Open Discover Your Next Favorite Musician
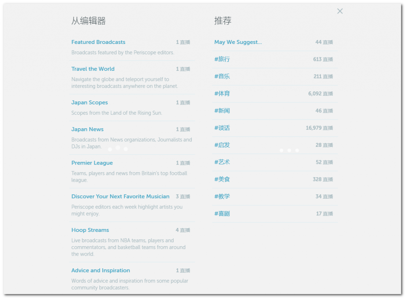This screenshot has width=405, height=298. [120, 197]
